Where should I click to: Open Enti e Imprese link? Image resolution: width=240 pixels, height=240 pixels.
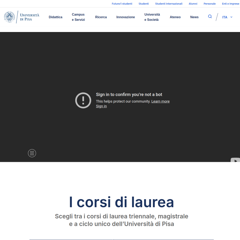point(230,4)
